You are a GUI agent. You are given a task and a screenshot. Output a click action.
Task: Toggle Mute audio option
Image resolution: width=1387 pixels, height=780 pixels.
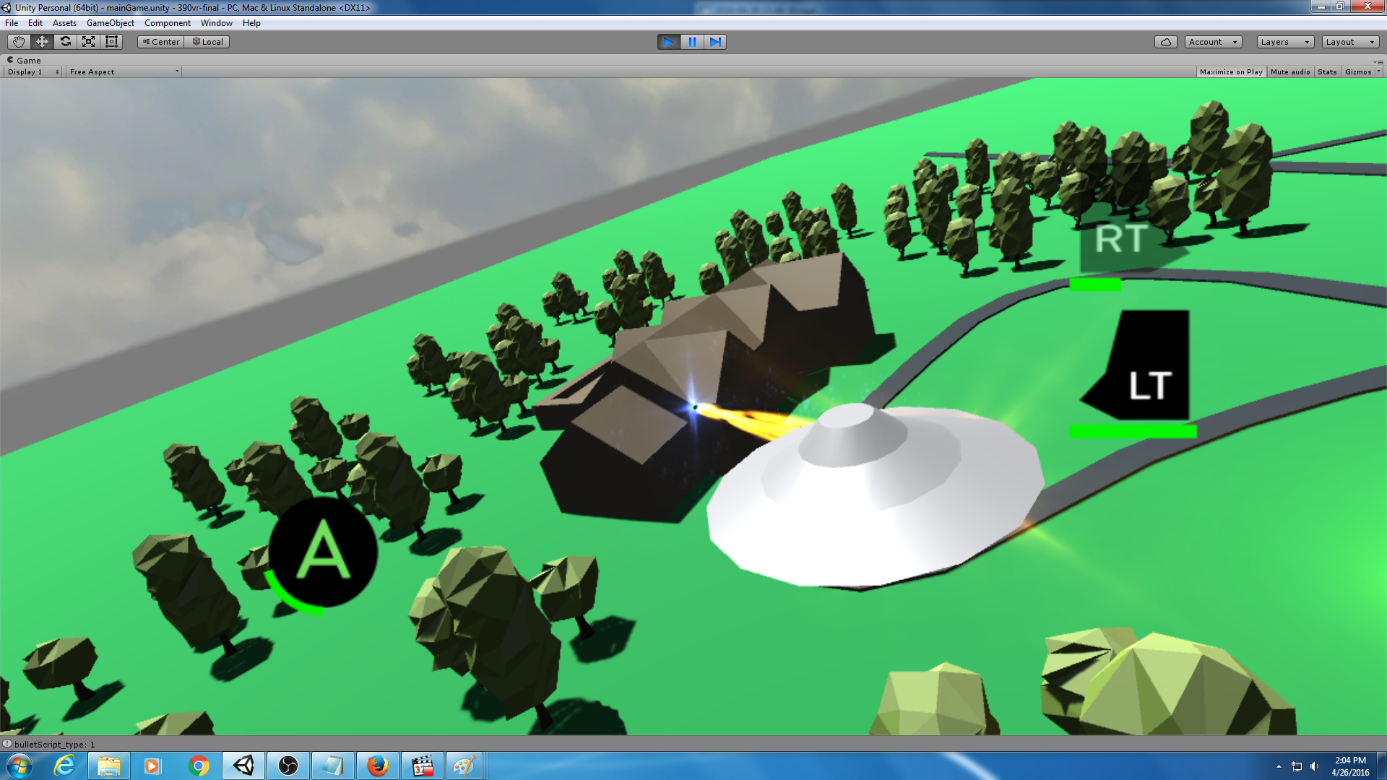point(1290,72)
